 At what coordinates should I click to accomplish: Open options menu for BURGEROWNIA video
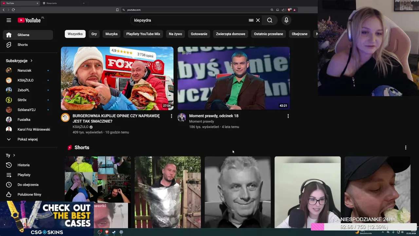(x=171, y=116)
